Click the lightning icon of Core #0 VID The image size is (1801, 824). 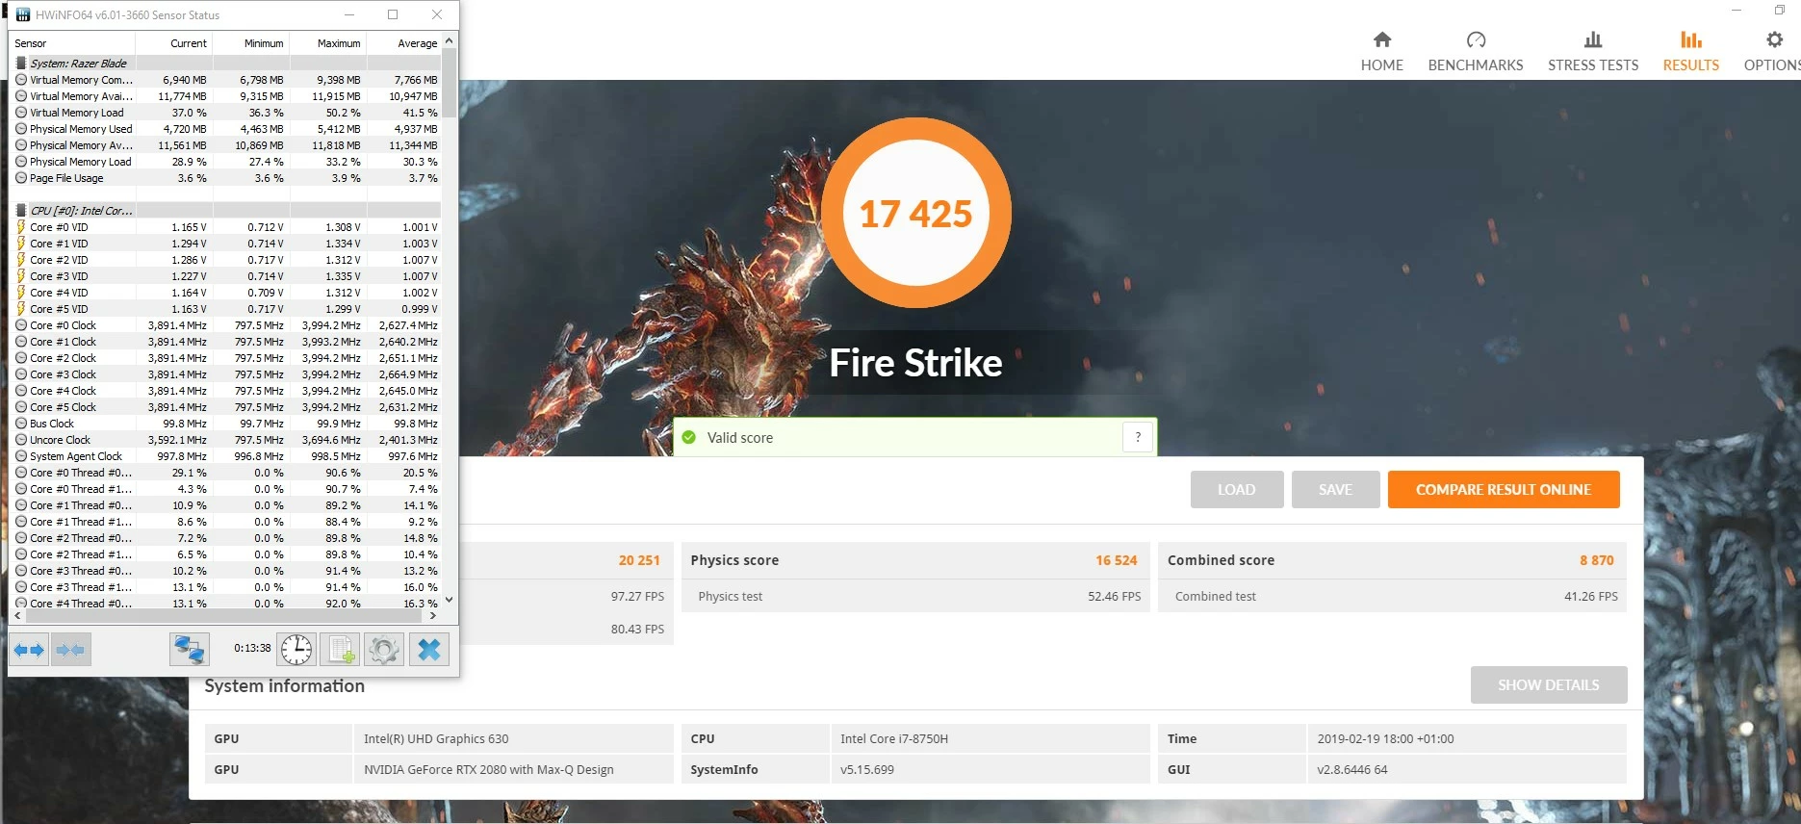pos(21,227)
